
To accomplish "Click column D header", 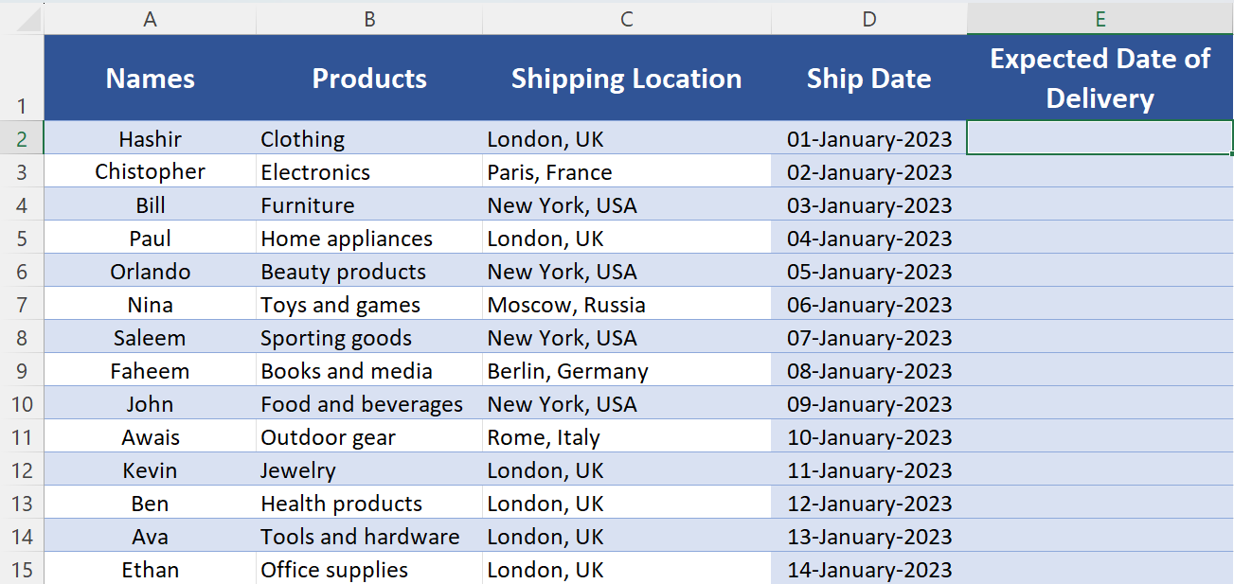I will (x=868, y=19).
